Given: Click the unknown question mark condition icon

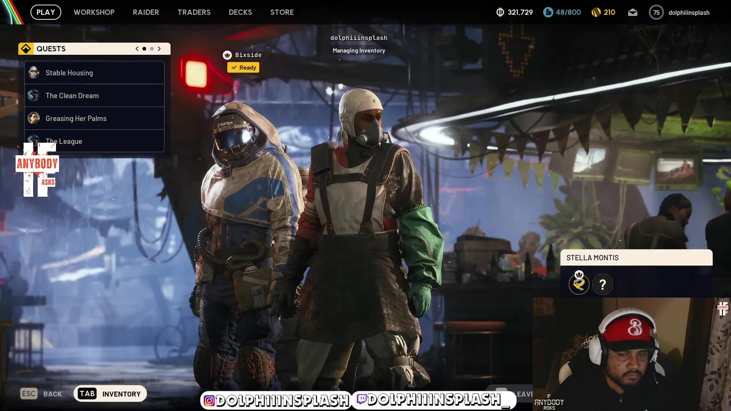Looking at the screenshot, I should coord(603,284).
